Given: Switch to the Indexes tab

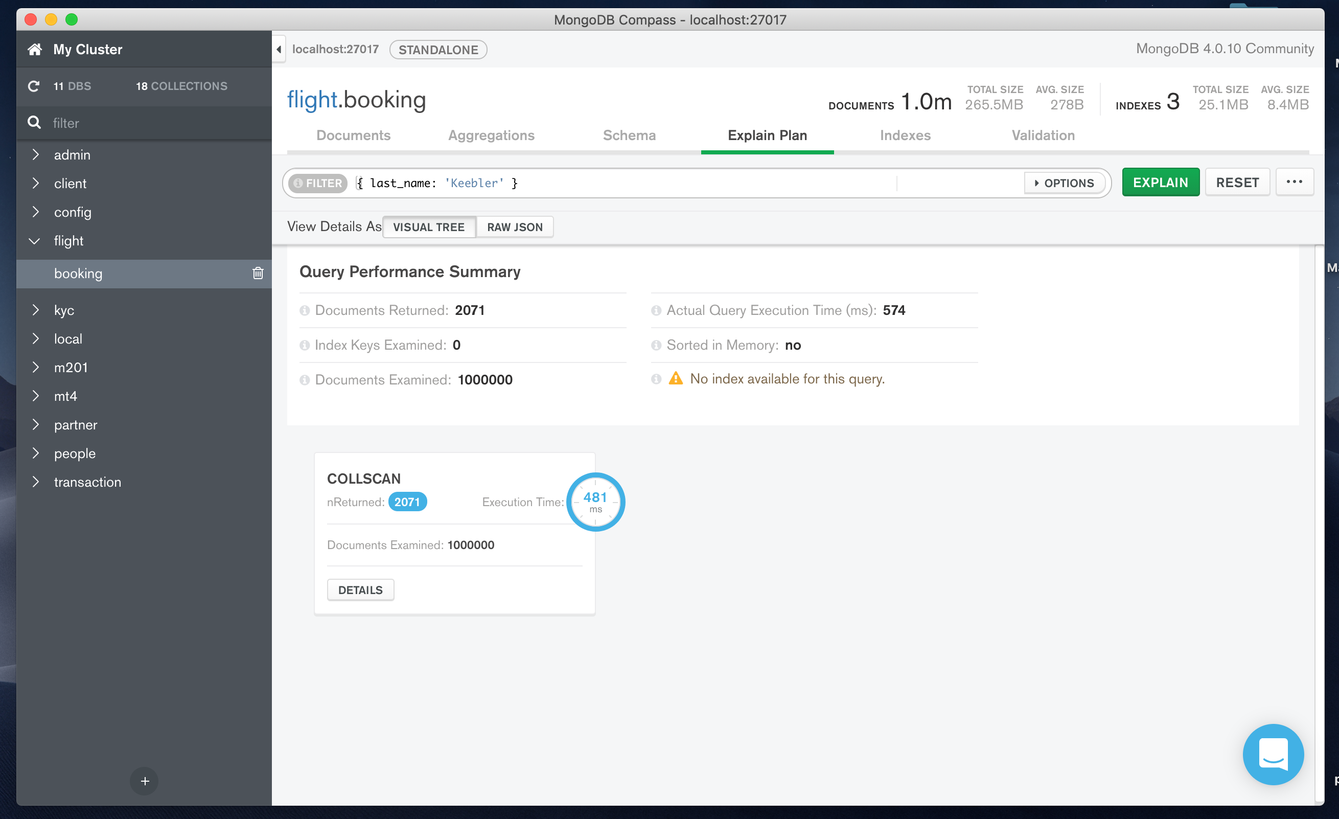Looking at the screenshot, I should coord(905,135).
